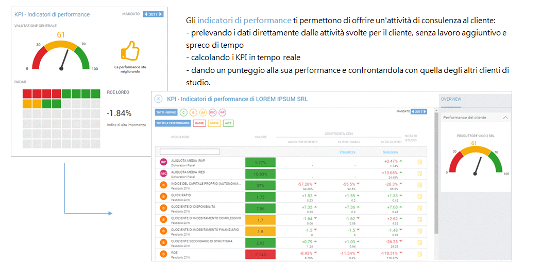Click B badge of ROE row
This screenshot has width=541, height=267.
[163, 255]
